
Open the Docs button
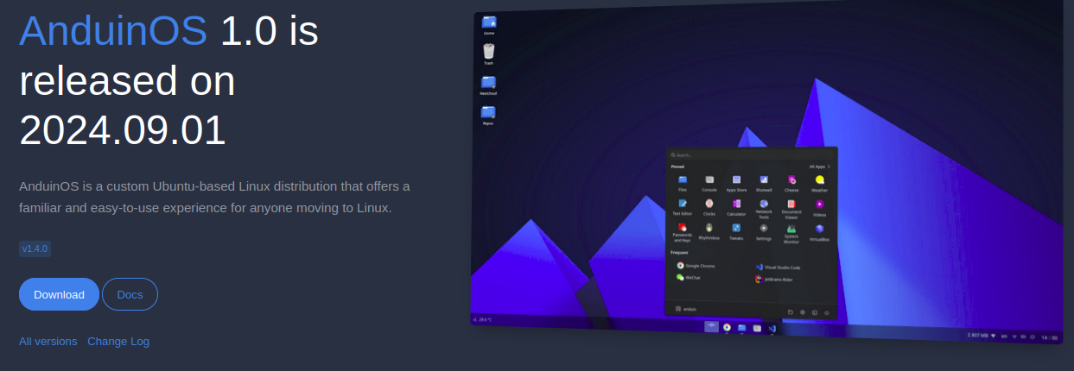click(130, 294)
